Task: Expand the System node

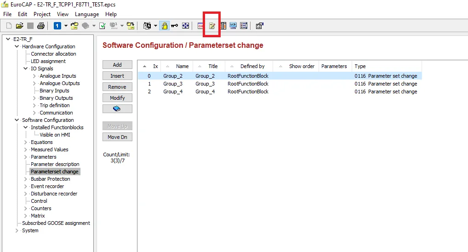Action: [17, 230]
